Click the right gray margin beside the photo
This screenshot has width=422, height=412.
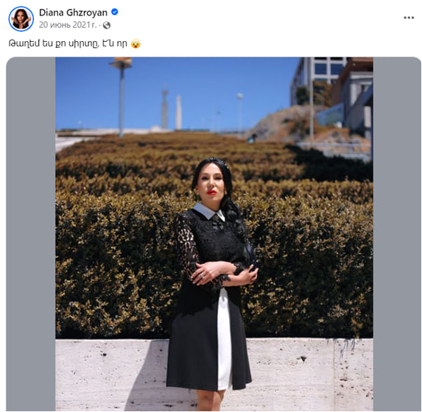(397, 233)
